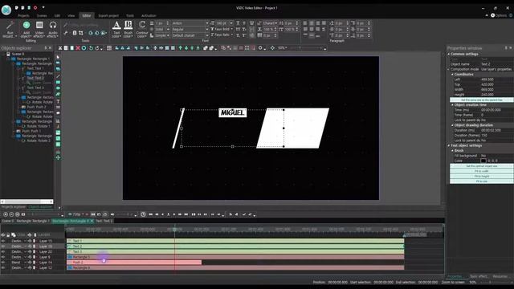Click the VSDC application logo button
The height and width of the screenshot is (289, 514).
click(6, 10)
